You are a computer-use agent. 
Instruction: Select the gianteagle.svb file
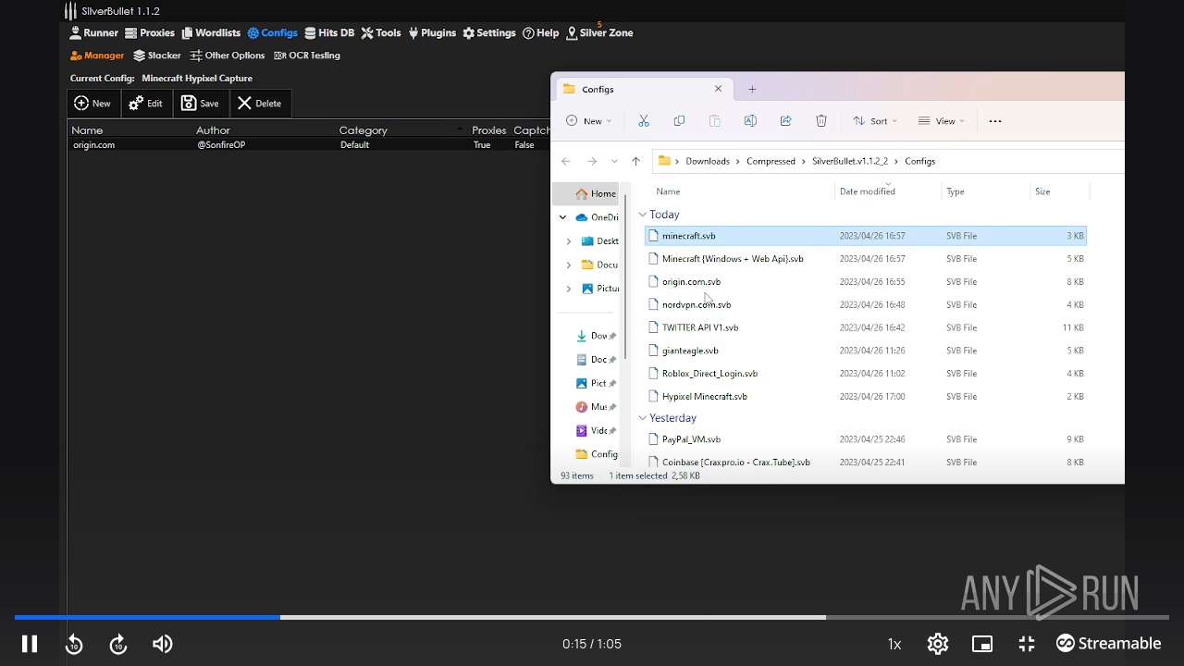(x=865, y=351)
